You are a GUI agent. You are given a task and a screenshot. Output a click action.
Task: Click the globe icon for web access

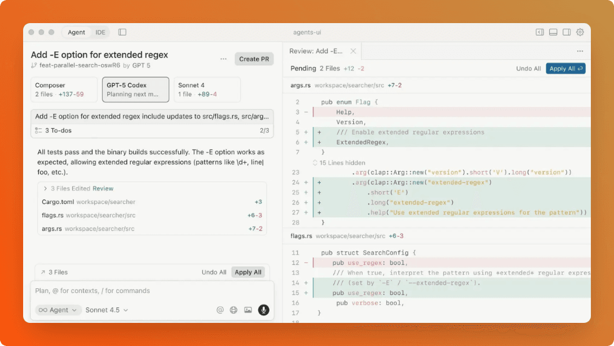point(234,310)
